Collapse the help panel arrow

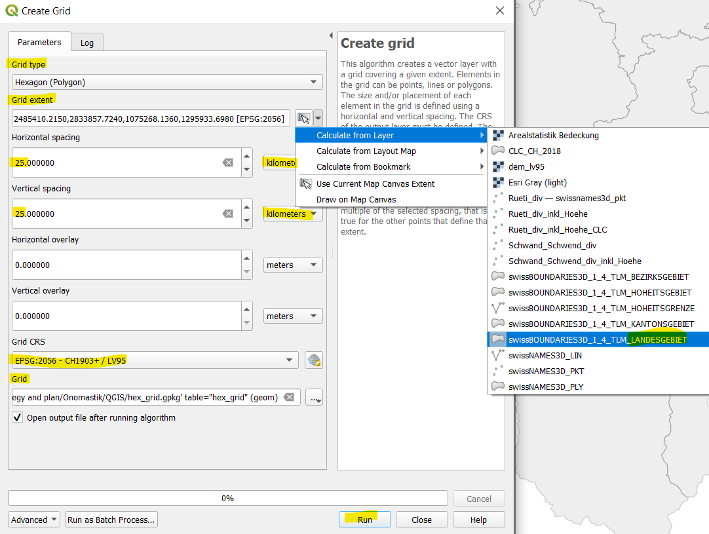coord(331,35)
